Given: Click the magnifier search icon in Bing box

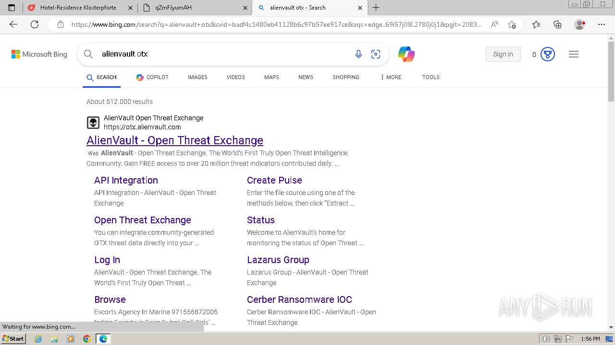Looking at the screenshot, I should 88,54.
